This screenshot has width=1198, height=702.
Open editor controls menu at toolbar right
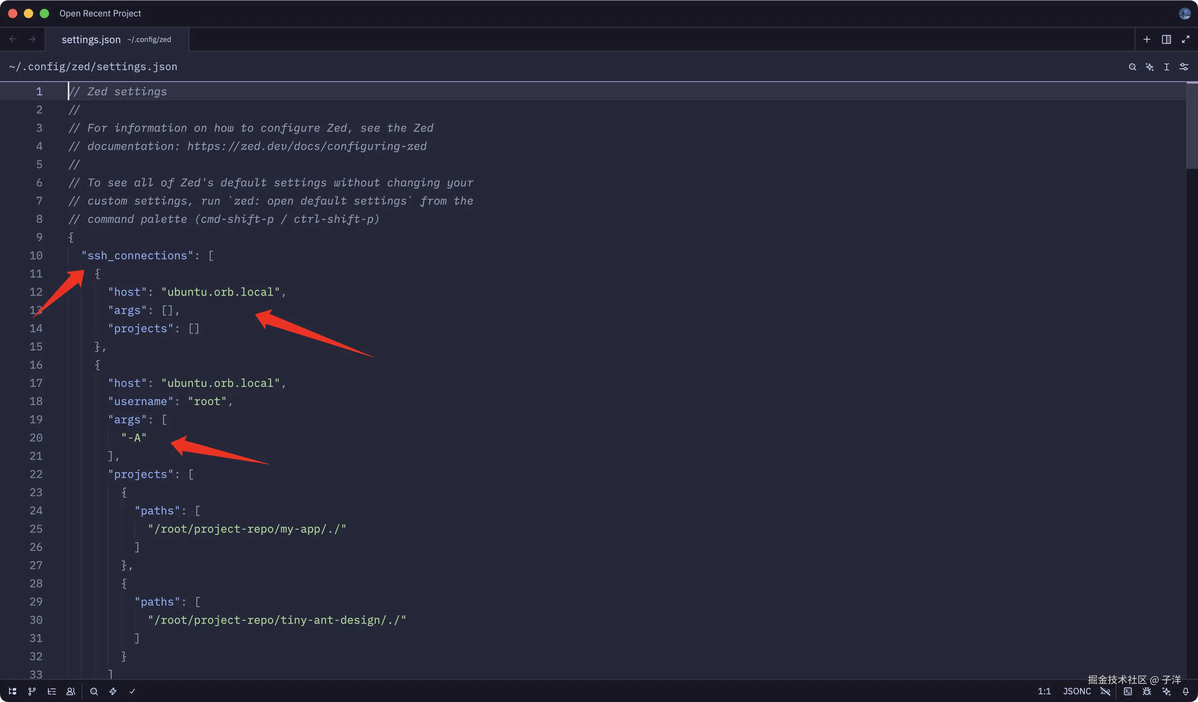tap(1184, 67)
